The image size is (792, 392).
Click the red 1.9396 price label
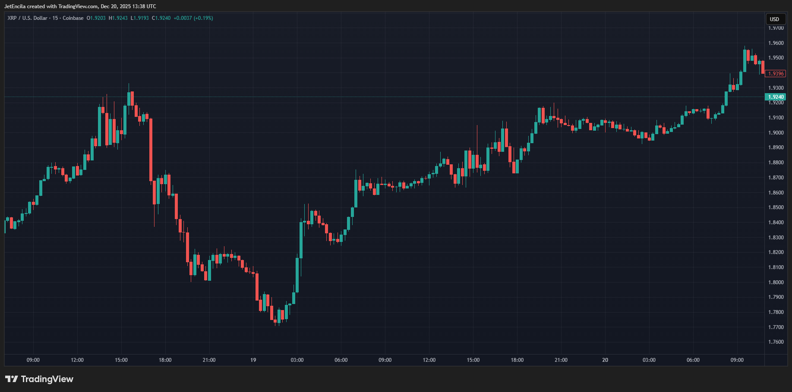[776, 74]
